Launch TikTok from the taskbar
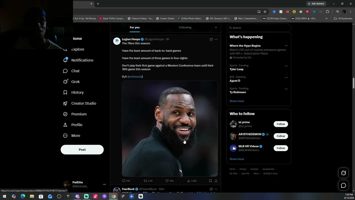Image resolution: width=355 pixels, height=200 pixels. pos(95,196)
